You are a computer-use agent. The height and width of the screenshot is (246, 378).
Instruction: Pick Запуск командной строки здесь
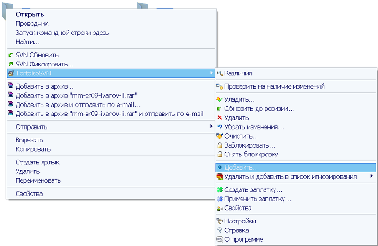(62, 33)
